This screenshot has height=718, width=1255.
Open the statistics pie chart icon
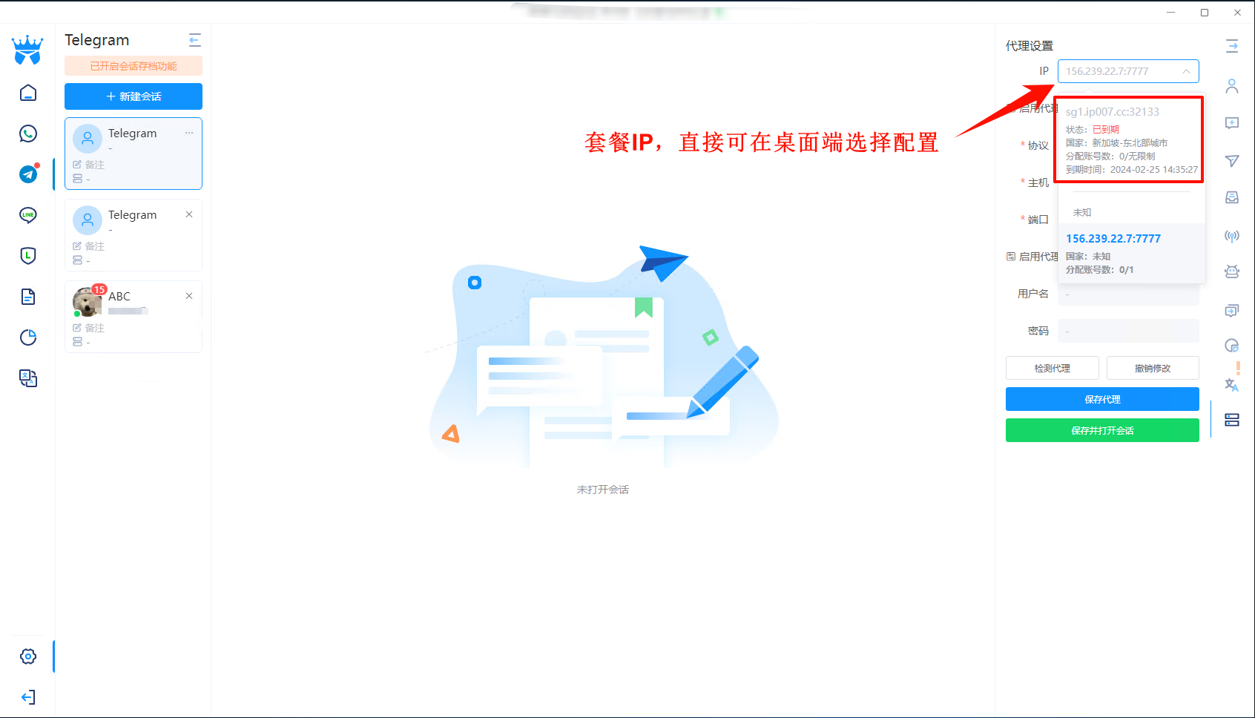[28, 337]
